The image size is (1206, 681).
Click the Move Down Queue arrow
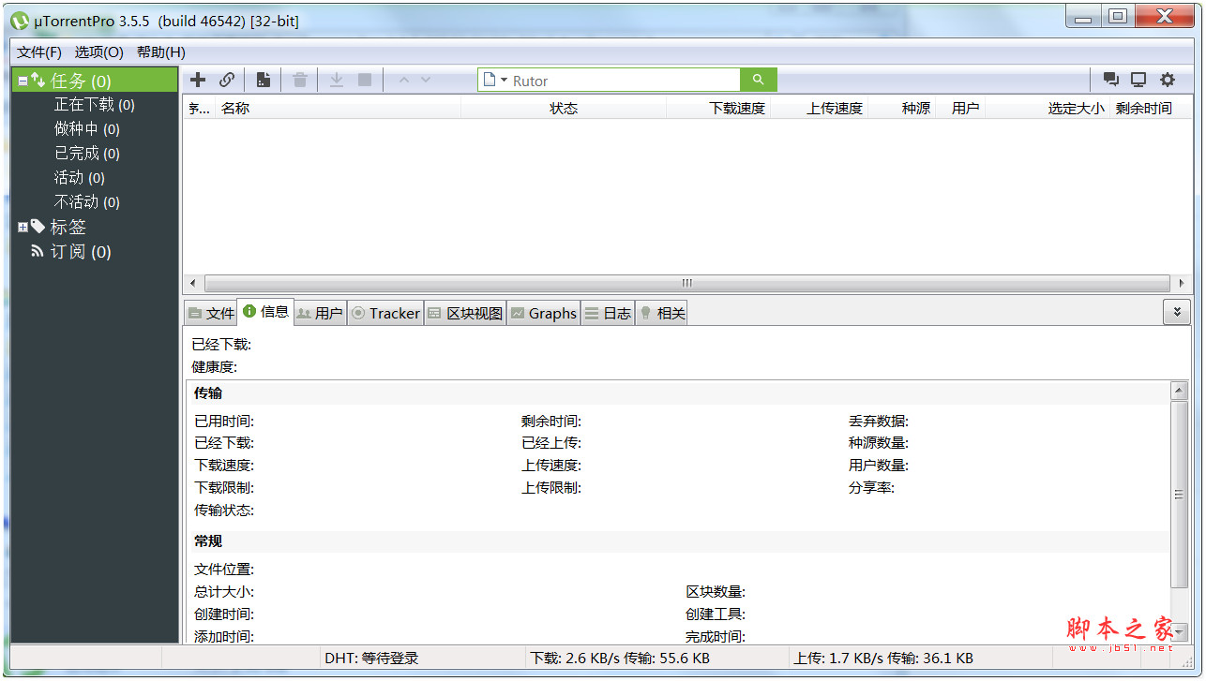(x=426, y=81)
